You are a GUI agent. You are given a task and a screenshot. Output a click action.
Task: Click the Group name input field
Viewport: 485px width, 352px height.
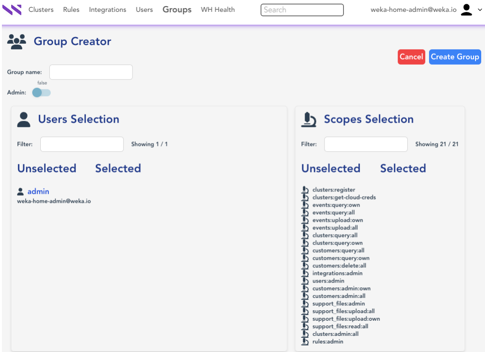pos(91,72)
